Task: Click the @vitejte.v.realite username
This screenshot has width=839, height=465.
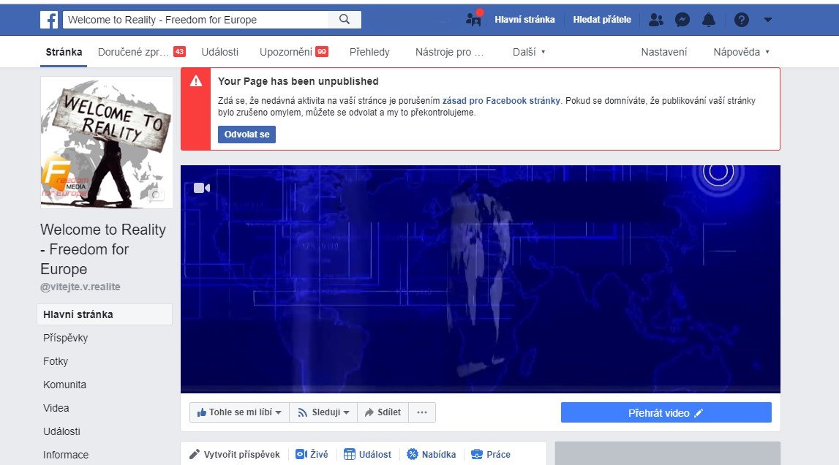Action: coord(80,287)
